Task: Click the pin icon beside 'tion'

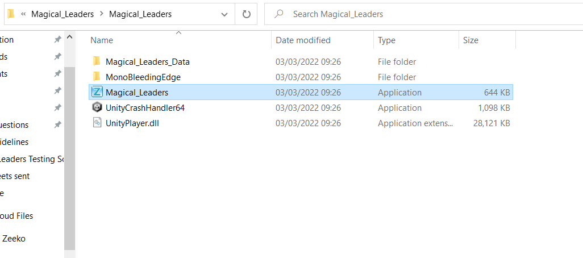Action: click(x=57, y=39)
